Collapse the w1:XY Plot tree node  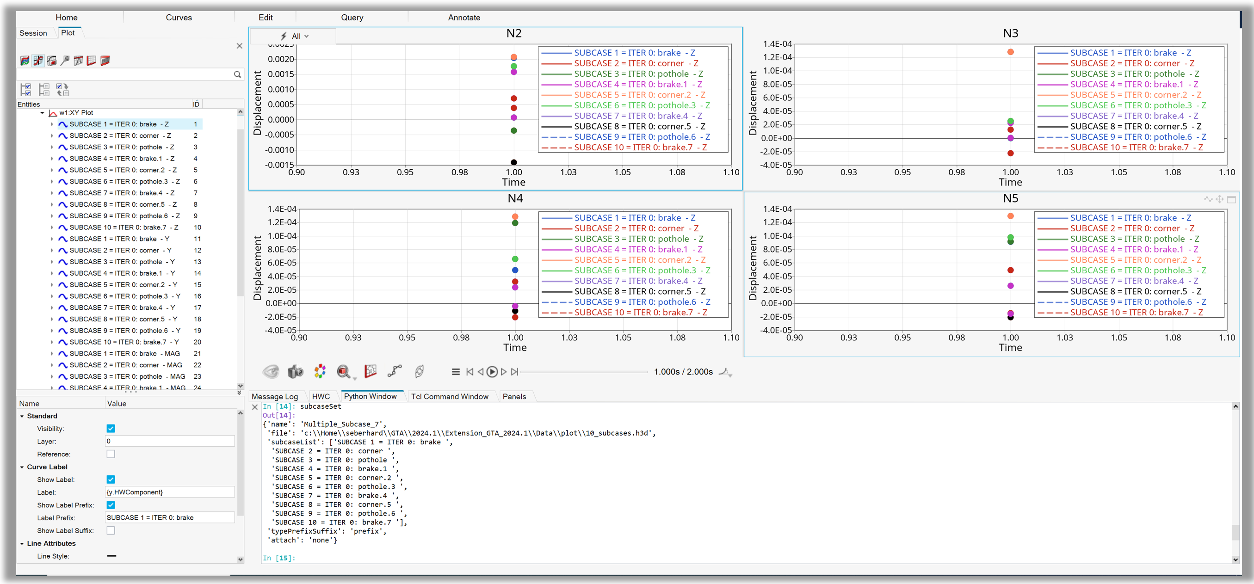tap(43, 112)
